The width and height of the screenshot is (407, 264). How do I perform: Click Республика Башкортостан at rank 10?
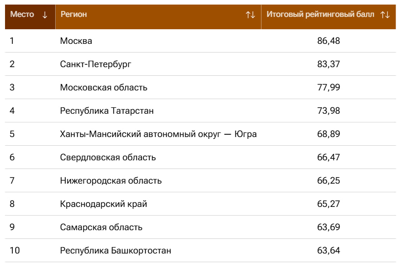coord(115,250)
